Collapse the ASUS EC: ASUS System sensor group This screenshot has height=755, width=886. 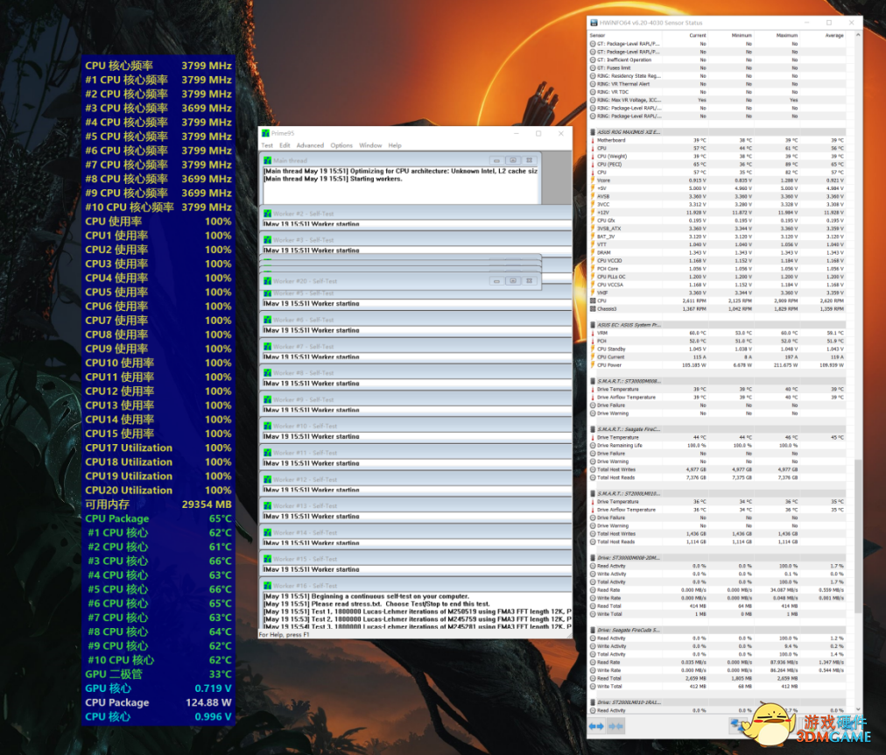[594, 325]
